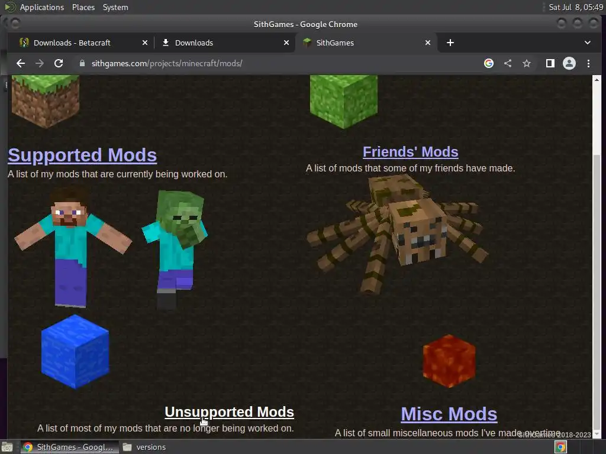
Task: Open the versions folder taskbar window
Action: pyautogui.click(x=144, y=447)
